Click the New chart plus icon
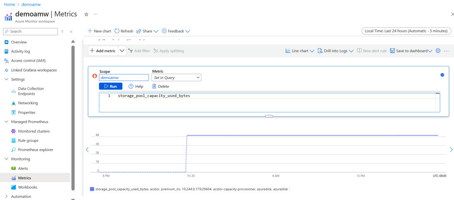 pos(90,31)
